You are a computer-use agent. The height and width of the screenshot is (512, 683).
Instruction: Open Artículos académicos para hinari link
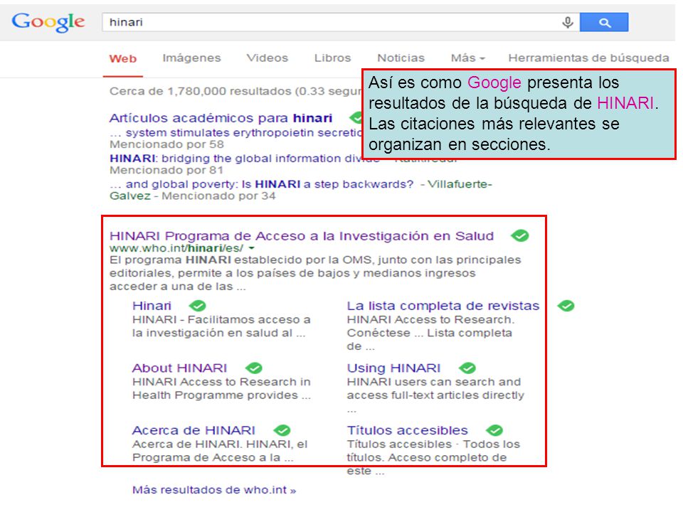point(221,118)
